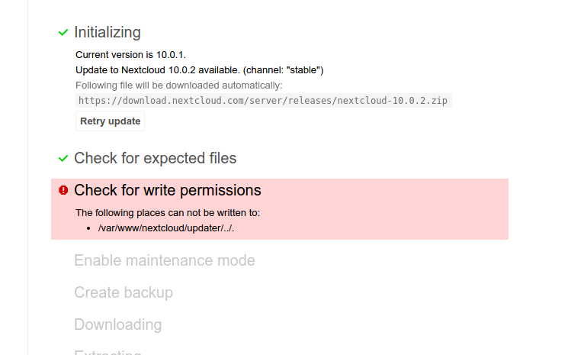568x355 pixels.
Task: Click the bullet point before the unwritable path
Action: click(x=90, y=228)
